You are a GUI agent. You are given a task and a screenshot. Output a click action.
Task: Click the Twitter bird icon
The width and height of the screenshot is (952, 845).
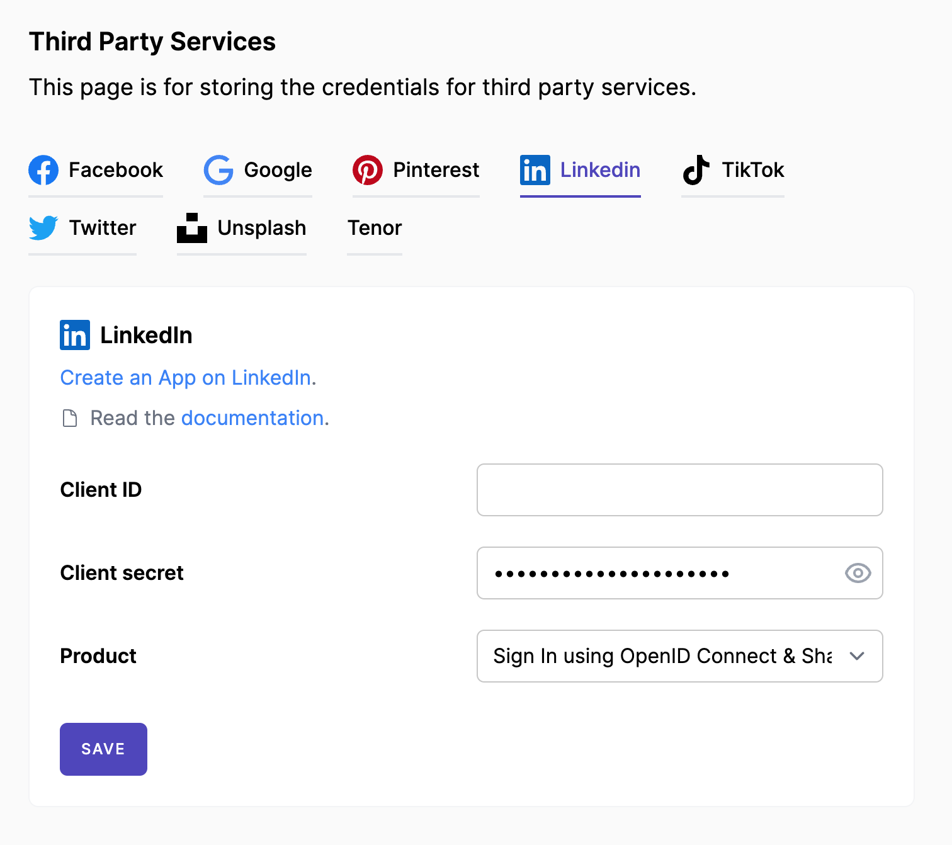43,228
